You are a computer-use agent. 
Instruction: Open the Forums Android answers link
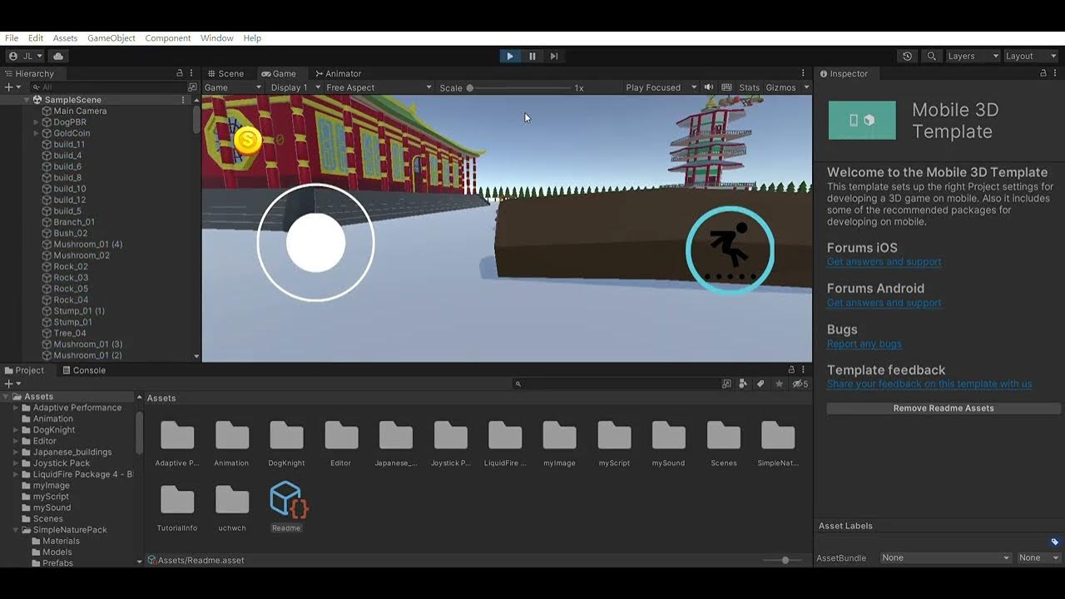click(x=884, y=303)
